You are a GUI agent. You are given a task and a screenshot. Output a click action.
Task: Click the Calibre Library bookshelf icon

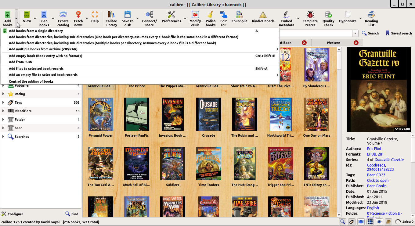[x=111, y=14]
